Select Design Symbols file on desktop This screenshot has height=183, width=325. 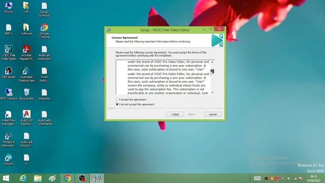[x=44, y=10]
